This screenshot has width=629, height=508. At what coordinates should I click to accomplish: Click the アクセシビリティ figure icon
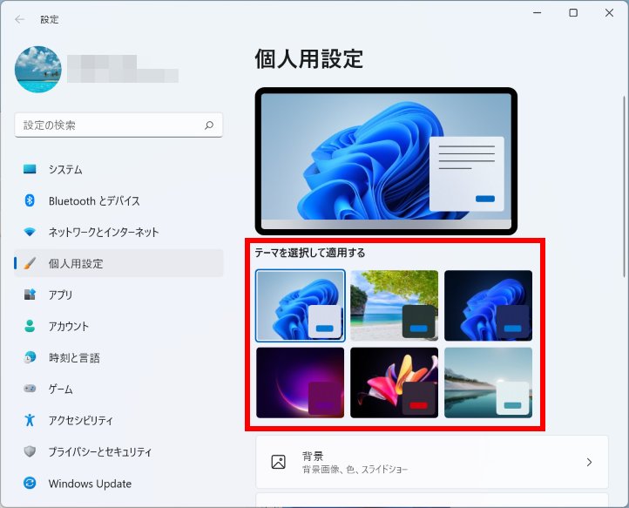tap(30, 420)
